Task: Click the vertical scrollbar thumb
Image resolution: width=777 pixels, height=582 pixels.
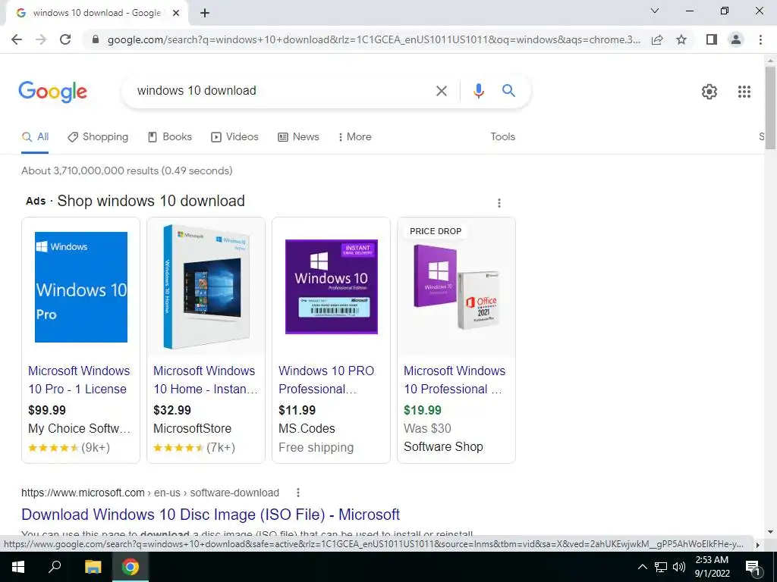Action: [x=770, y=106]
